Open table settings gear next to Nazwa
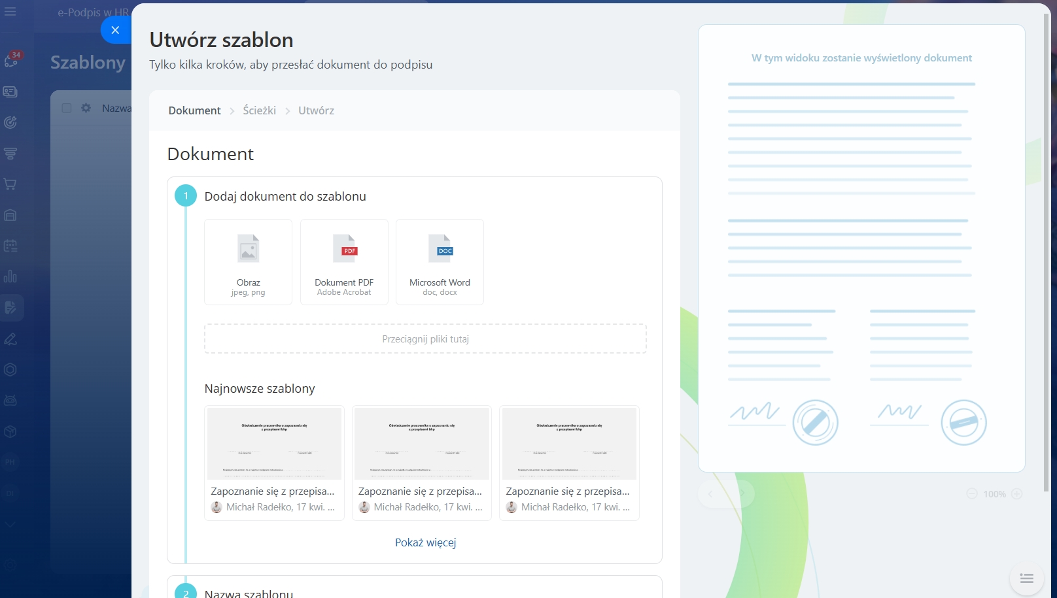The height and width of the screenshot is (598, 1057). [86, 108]
